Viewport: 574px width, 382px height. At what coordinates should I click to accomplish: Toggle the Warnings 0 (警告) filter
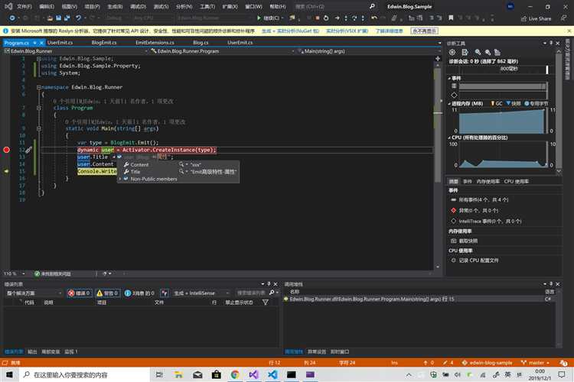108,293
